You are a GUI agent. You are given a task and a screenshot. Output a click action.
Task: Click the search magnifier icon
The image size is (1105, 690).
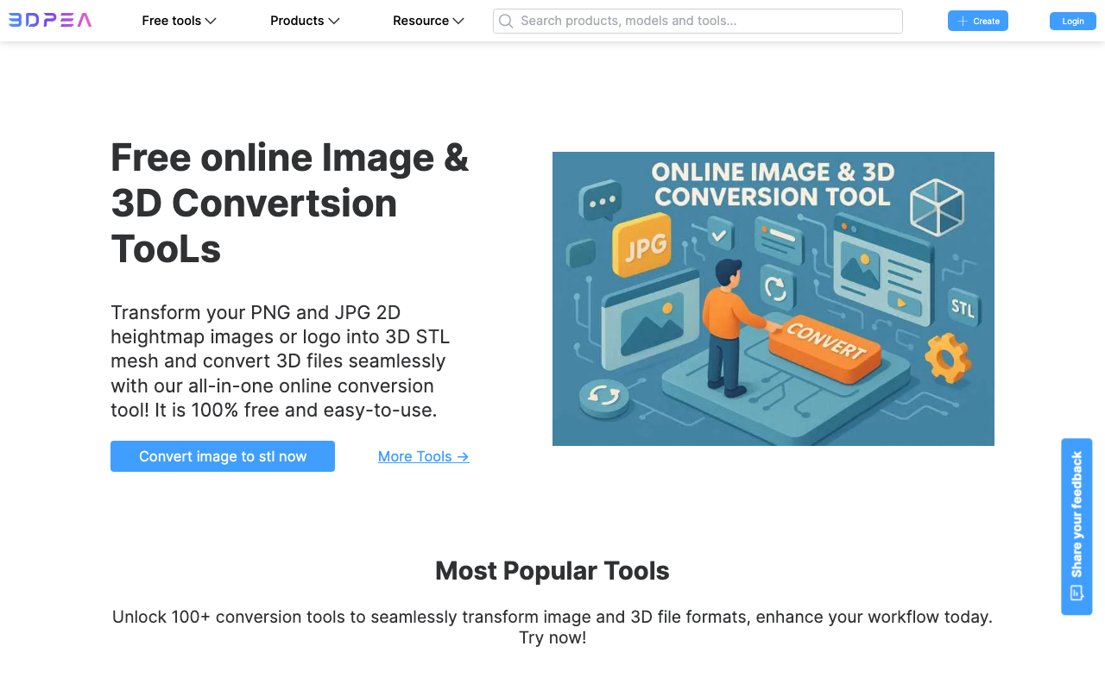pos(506,21)
